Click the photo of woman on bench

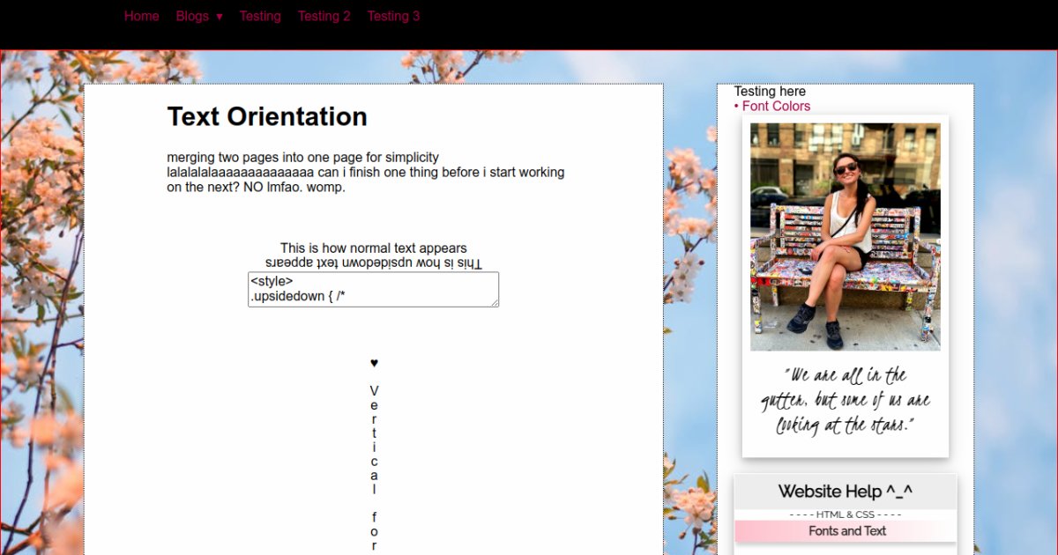tap(845, 236)
